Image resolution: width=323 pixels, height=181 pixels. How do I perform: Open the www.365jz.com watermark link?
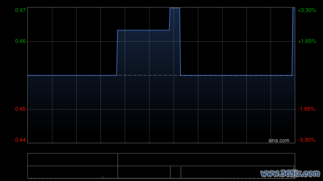(x=290, y=173)
